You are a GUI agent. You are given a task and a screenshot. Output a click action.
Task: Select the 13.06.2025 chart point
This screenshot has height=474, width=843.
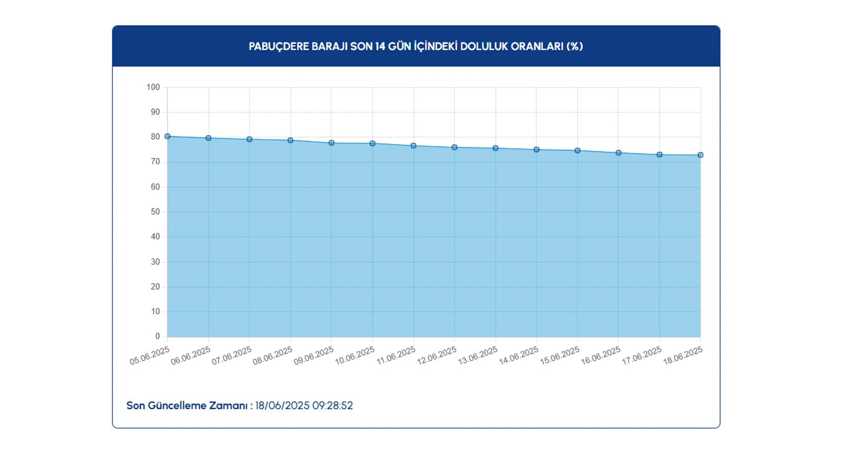[x=495, y=149]
